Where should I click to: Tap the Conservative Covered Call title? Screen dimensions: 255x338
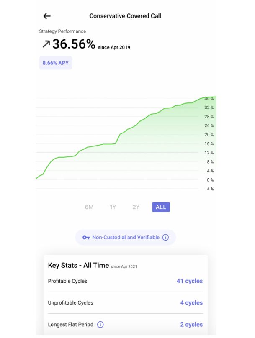(125, 16)
